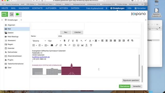Open ESG-Seiten bookmarks folder
The width and height of the screenshot is (165, 93).
(x=31, y=4)
